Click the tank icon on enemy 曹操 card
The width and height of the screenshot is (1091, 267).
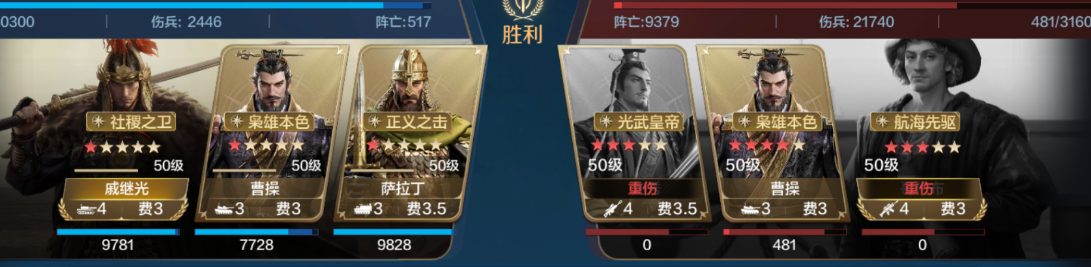[x=750, y=209]
